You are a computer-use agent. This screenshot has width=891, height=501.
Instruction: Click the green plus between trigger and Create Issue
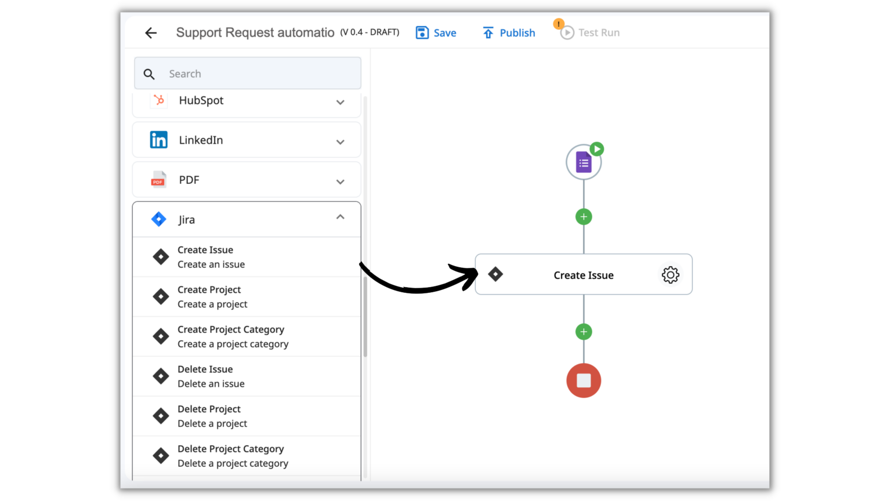(x=584, y=216)
